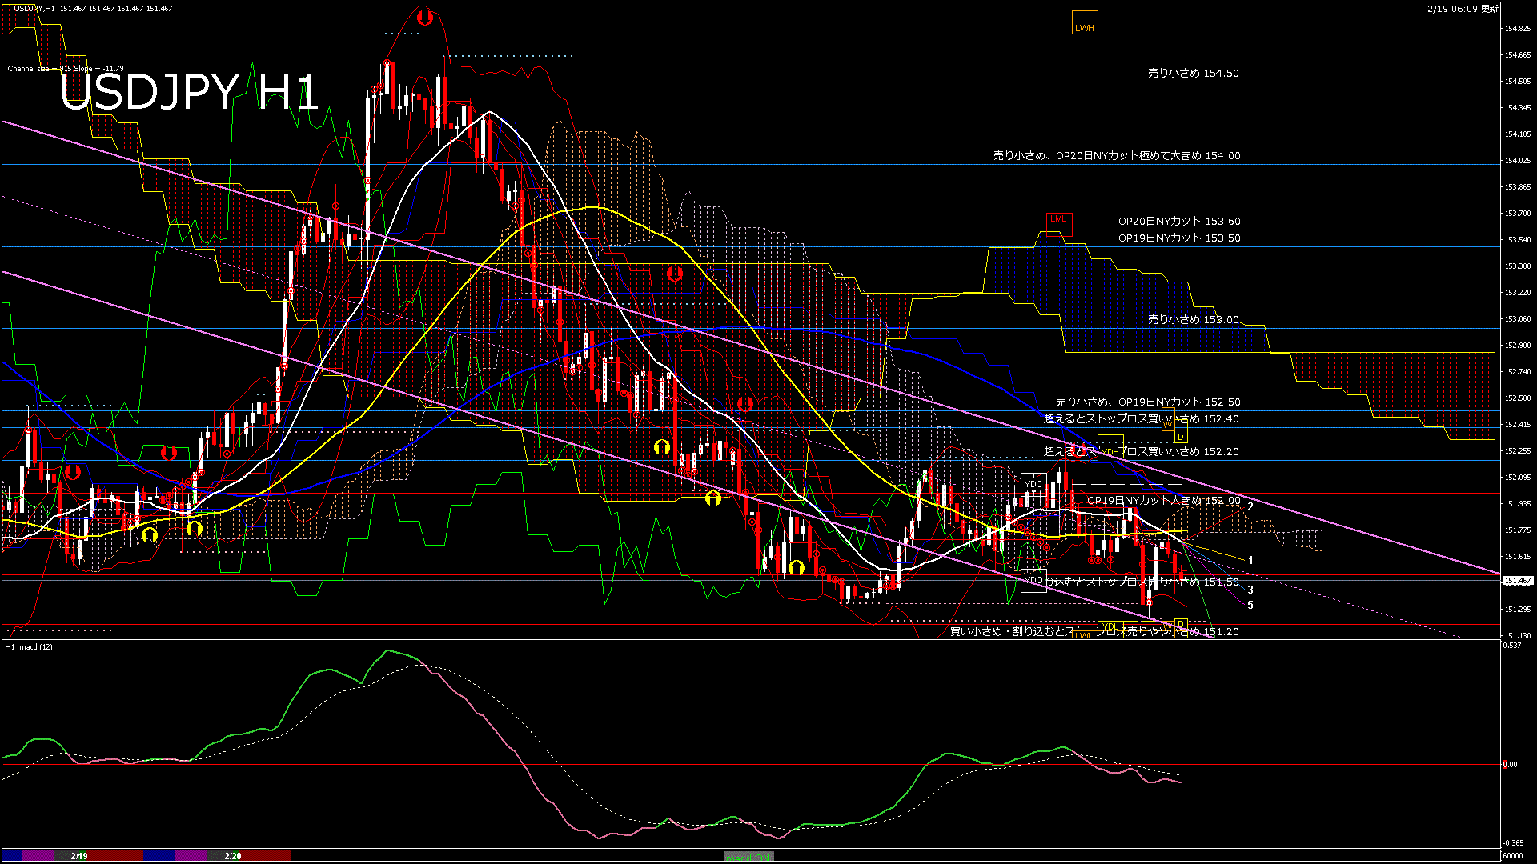This screenshot has width=1537, height=864.
Task: Click projection line label 1
Action: [1250, 561]
